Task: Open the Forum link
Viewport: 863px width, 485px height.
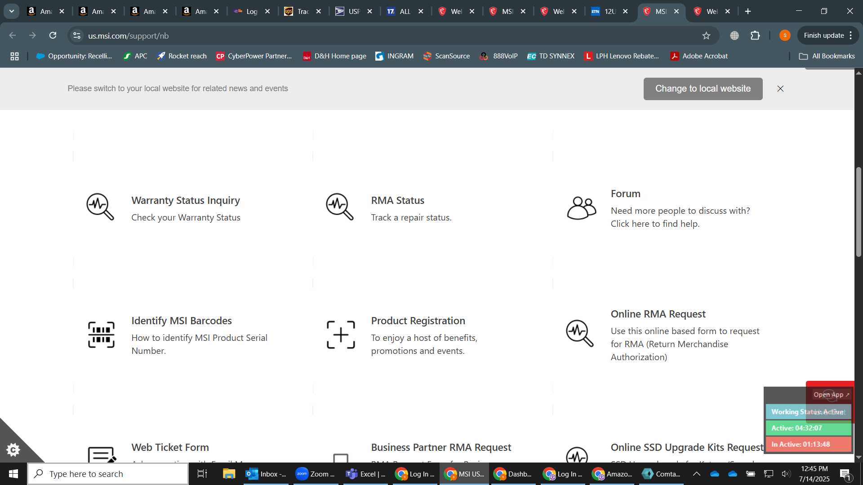Action: (625, 194)
